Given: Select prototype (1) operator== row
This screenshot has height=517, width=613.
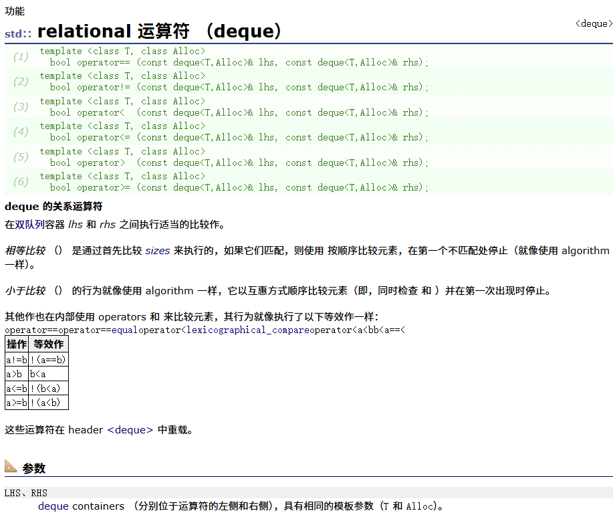Looking at the screenshot, I should (309, 57).
